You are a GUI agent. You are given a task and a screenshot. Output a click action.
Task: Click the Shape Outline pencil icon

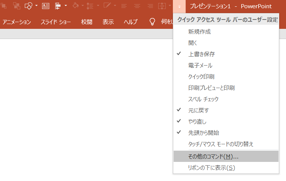click(x=107, y=5)
